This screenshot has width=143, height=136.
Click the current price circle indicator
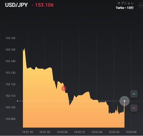pos(124,101)
